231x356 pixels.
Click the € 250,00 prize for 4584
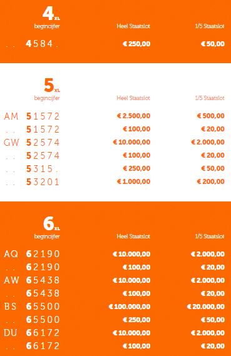(136, 44)
